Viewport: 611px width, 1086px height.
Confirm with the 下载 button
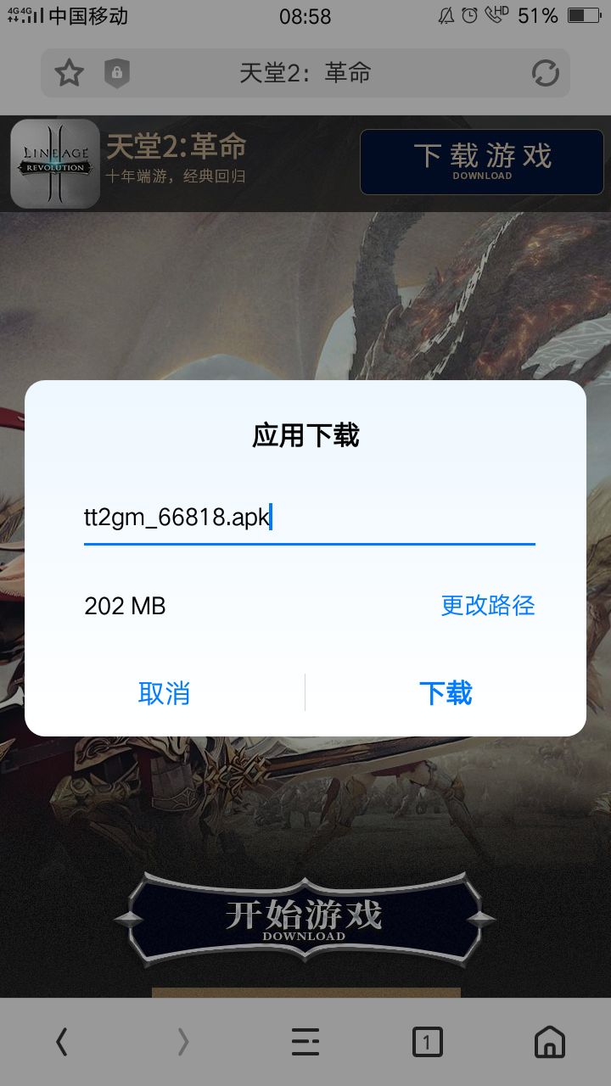click(446, 693)
